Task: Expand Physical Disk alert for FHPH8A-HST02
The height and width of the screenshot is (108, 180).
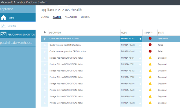Action: click(x=45, y=78)
